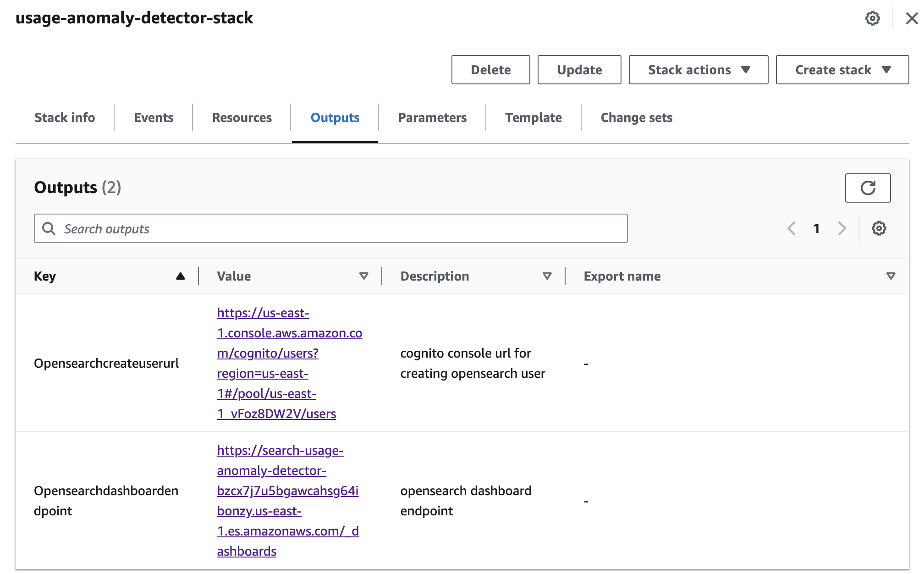This screenshot has width=924, height=574.
Task: Click the refresh icon in Outputs panel
Action: click(x=868, y=188)
